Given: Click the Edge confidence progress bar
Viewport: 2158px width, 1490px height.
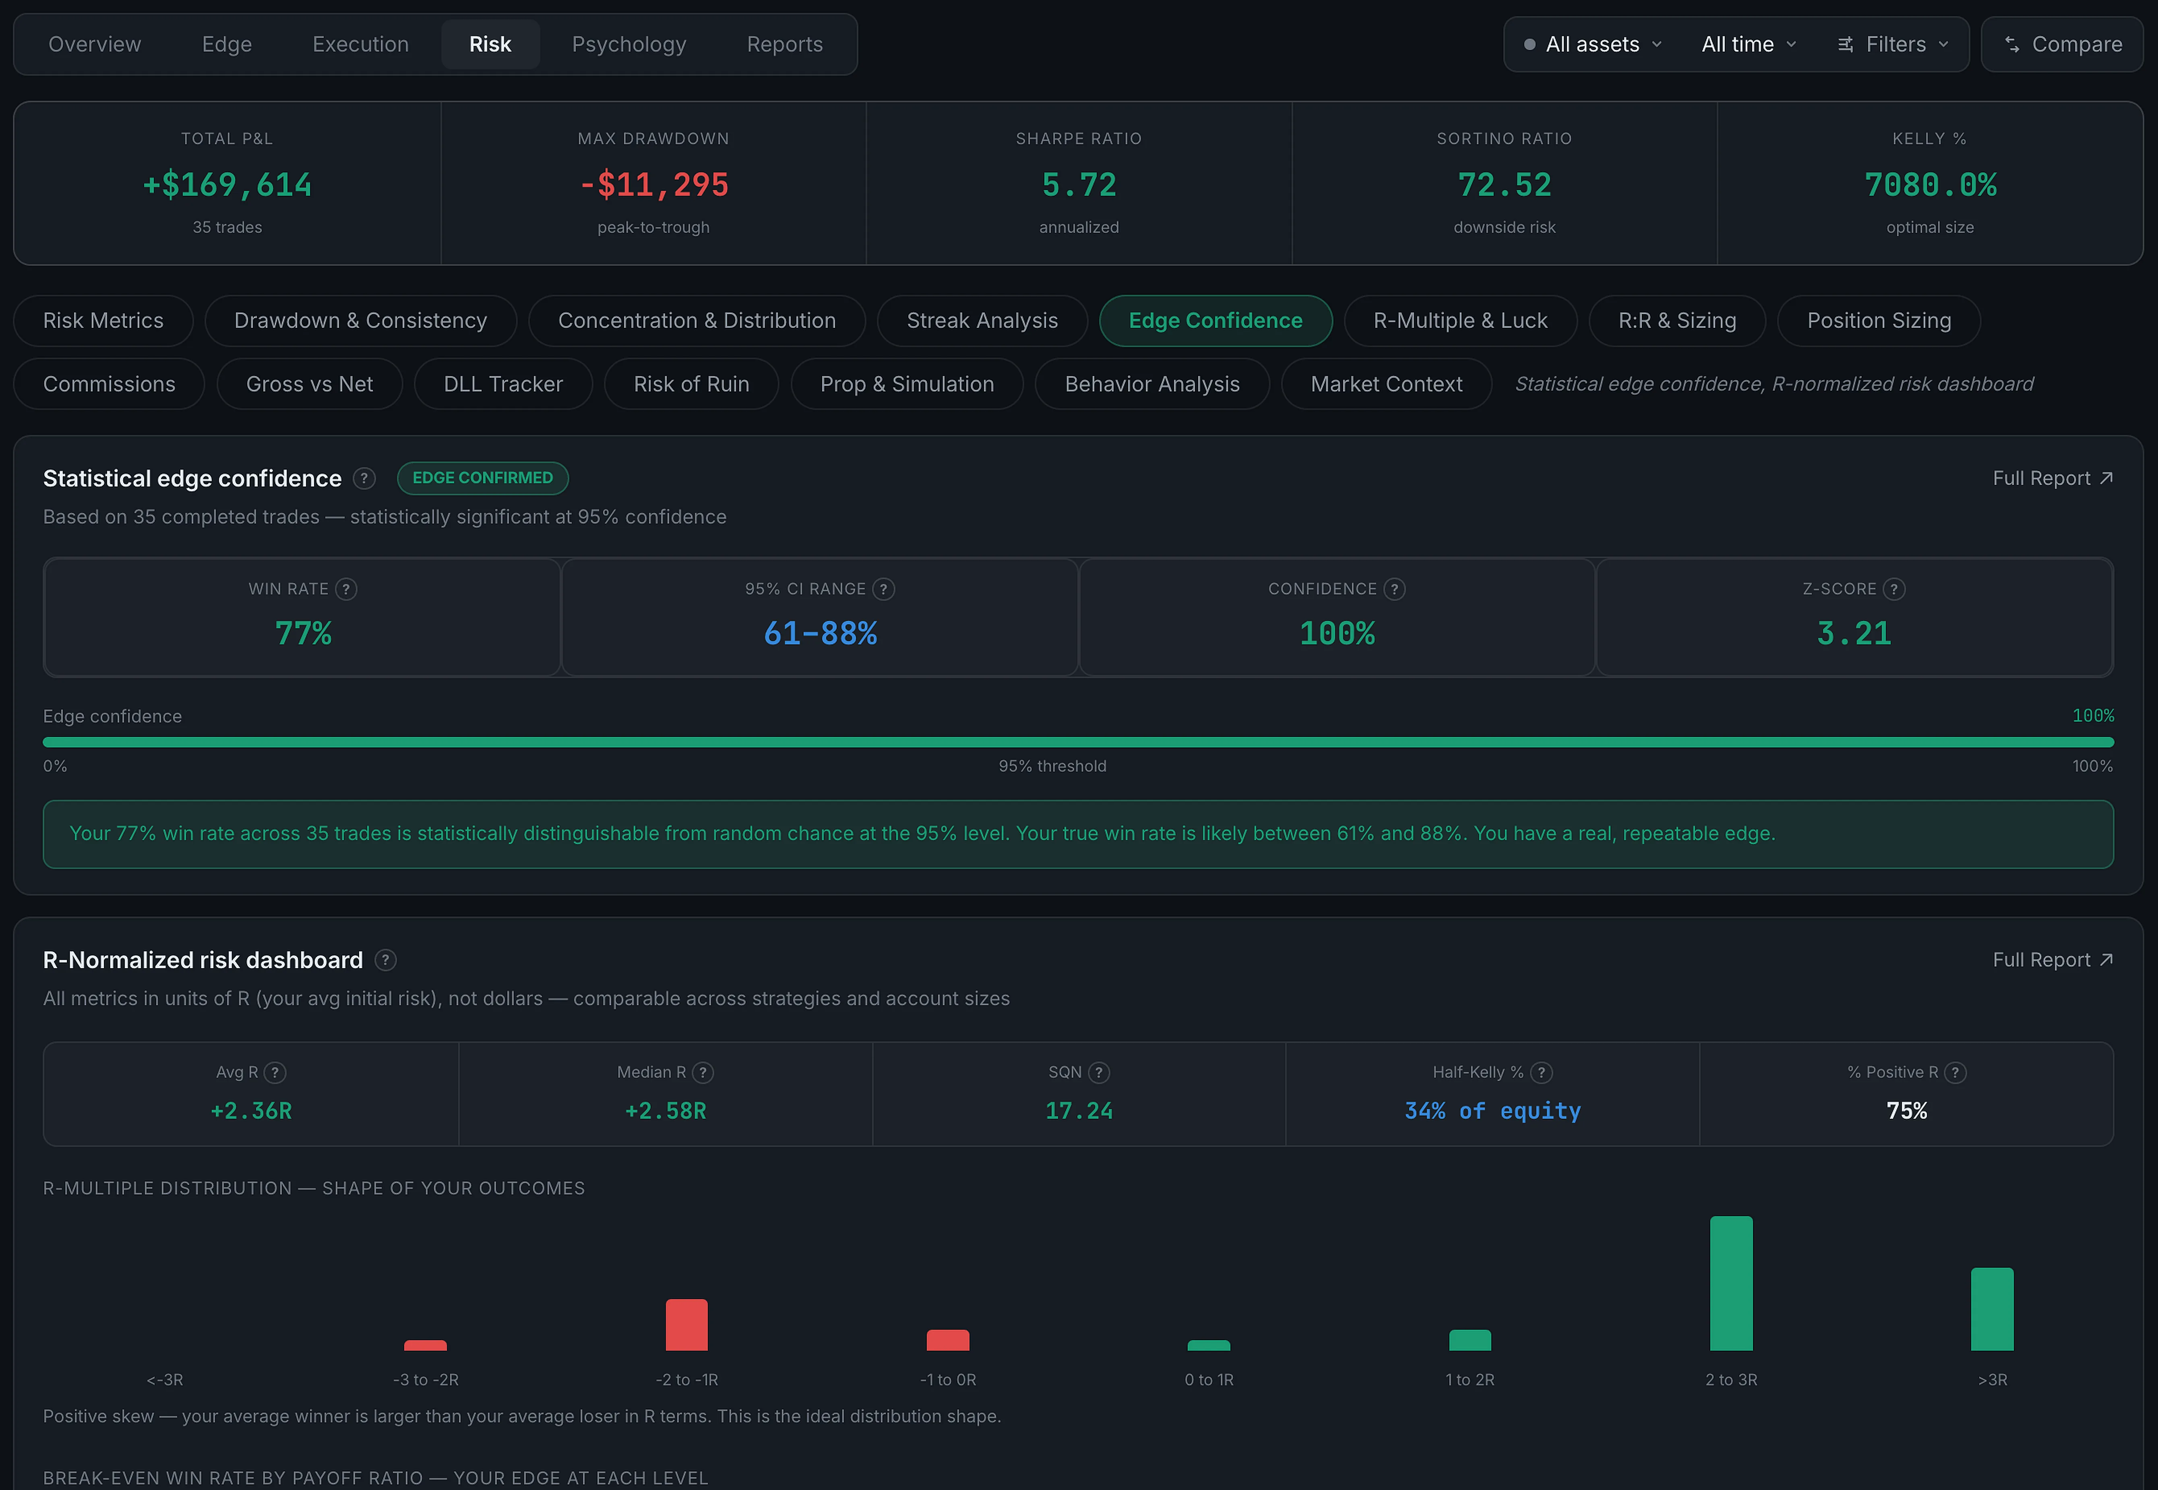Looking at the screenshot, I should pyautogui.click(x=1078, y=742).
